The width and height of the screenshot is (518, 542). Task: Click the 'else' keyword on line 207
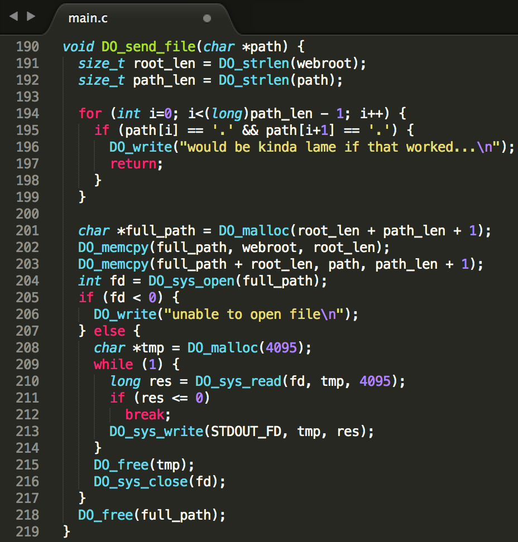(x=109, y=331)
